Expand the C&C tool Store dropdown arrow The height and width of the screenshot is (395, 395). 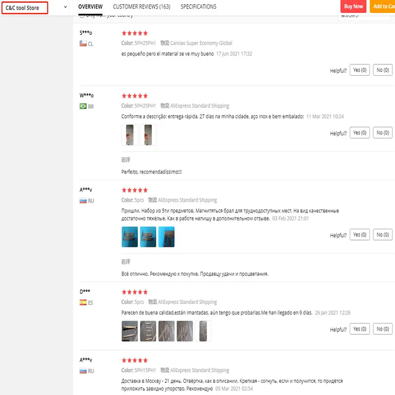[65, 7]
